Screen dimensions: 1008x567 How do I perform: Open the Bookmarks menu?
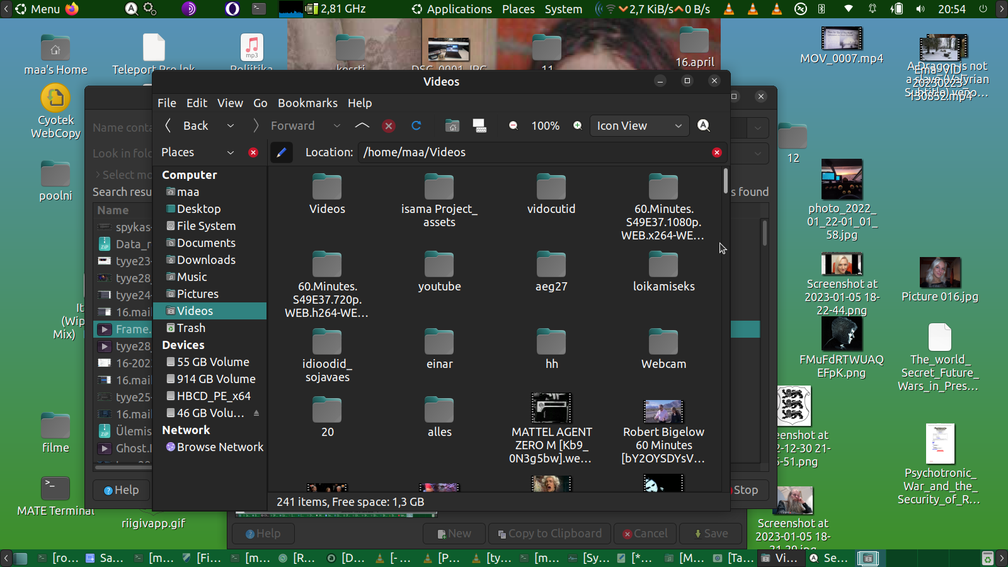click(307, 103)
